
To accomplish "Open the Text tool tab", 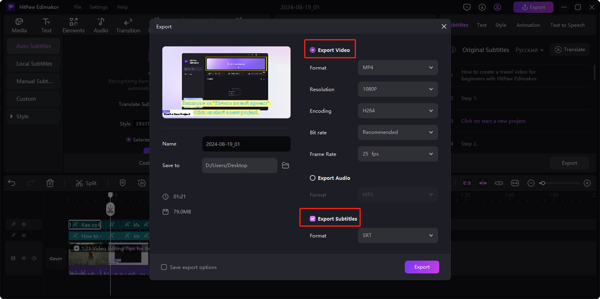I will pyautogui.click(x=46, y=25).
